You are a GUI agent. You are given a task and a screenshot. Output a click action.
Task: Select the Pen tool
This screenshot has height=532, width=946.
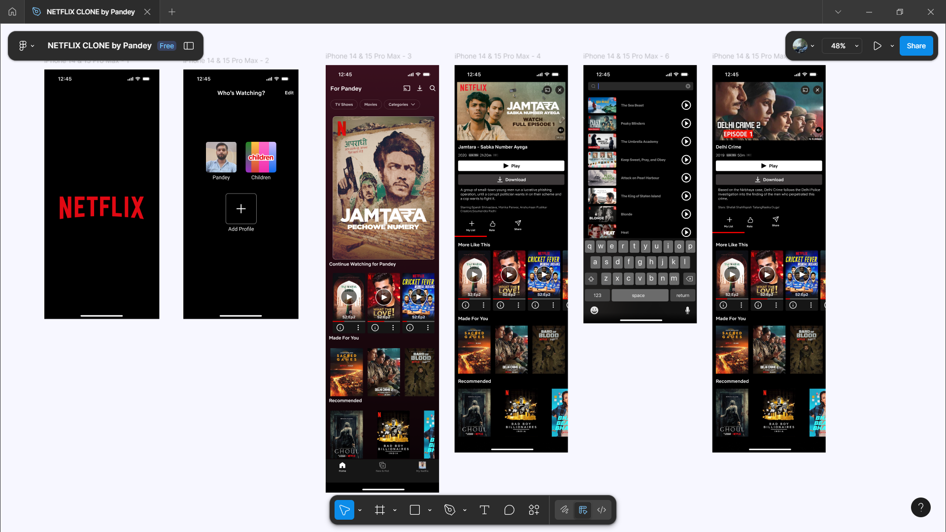click(450, 510)
